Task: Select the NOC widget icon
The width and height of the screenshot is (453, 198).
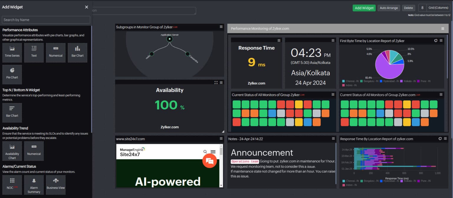Action: point(12,185)
